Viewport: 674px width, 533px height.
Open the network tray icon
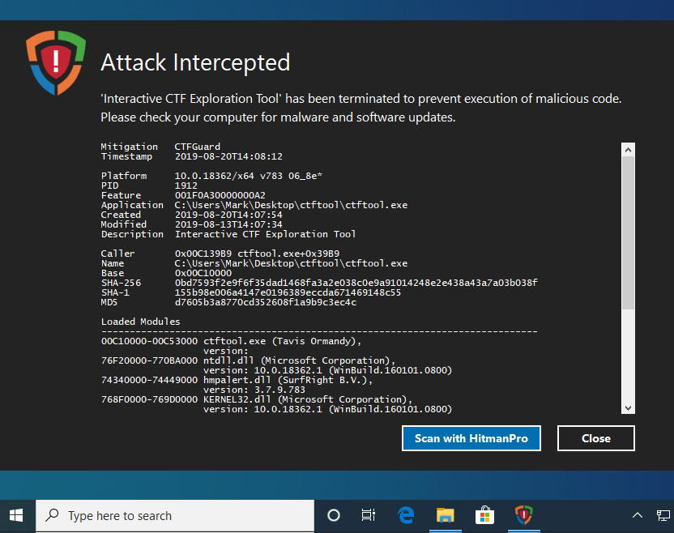pyautogui.click(x=663, y=515)
